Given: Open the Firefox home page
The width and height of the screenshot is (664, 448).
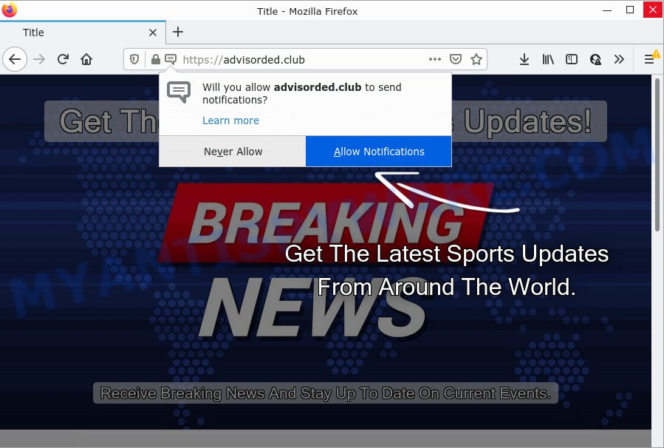Looking at the screenshot, I should [x=86, y=59].
